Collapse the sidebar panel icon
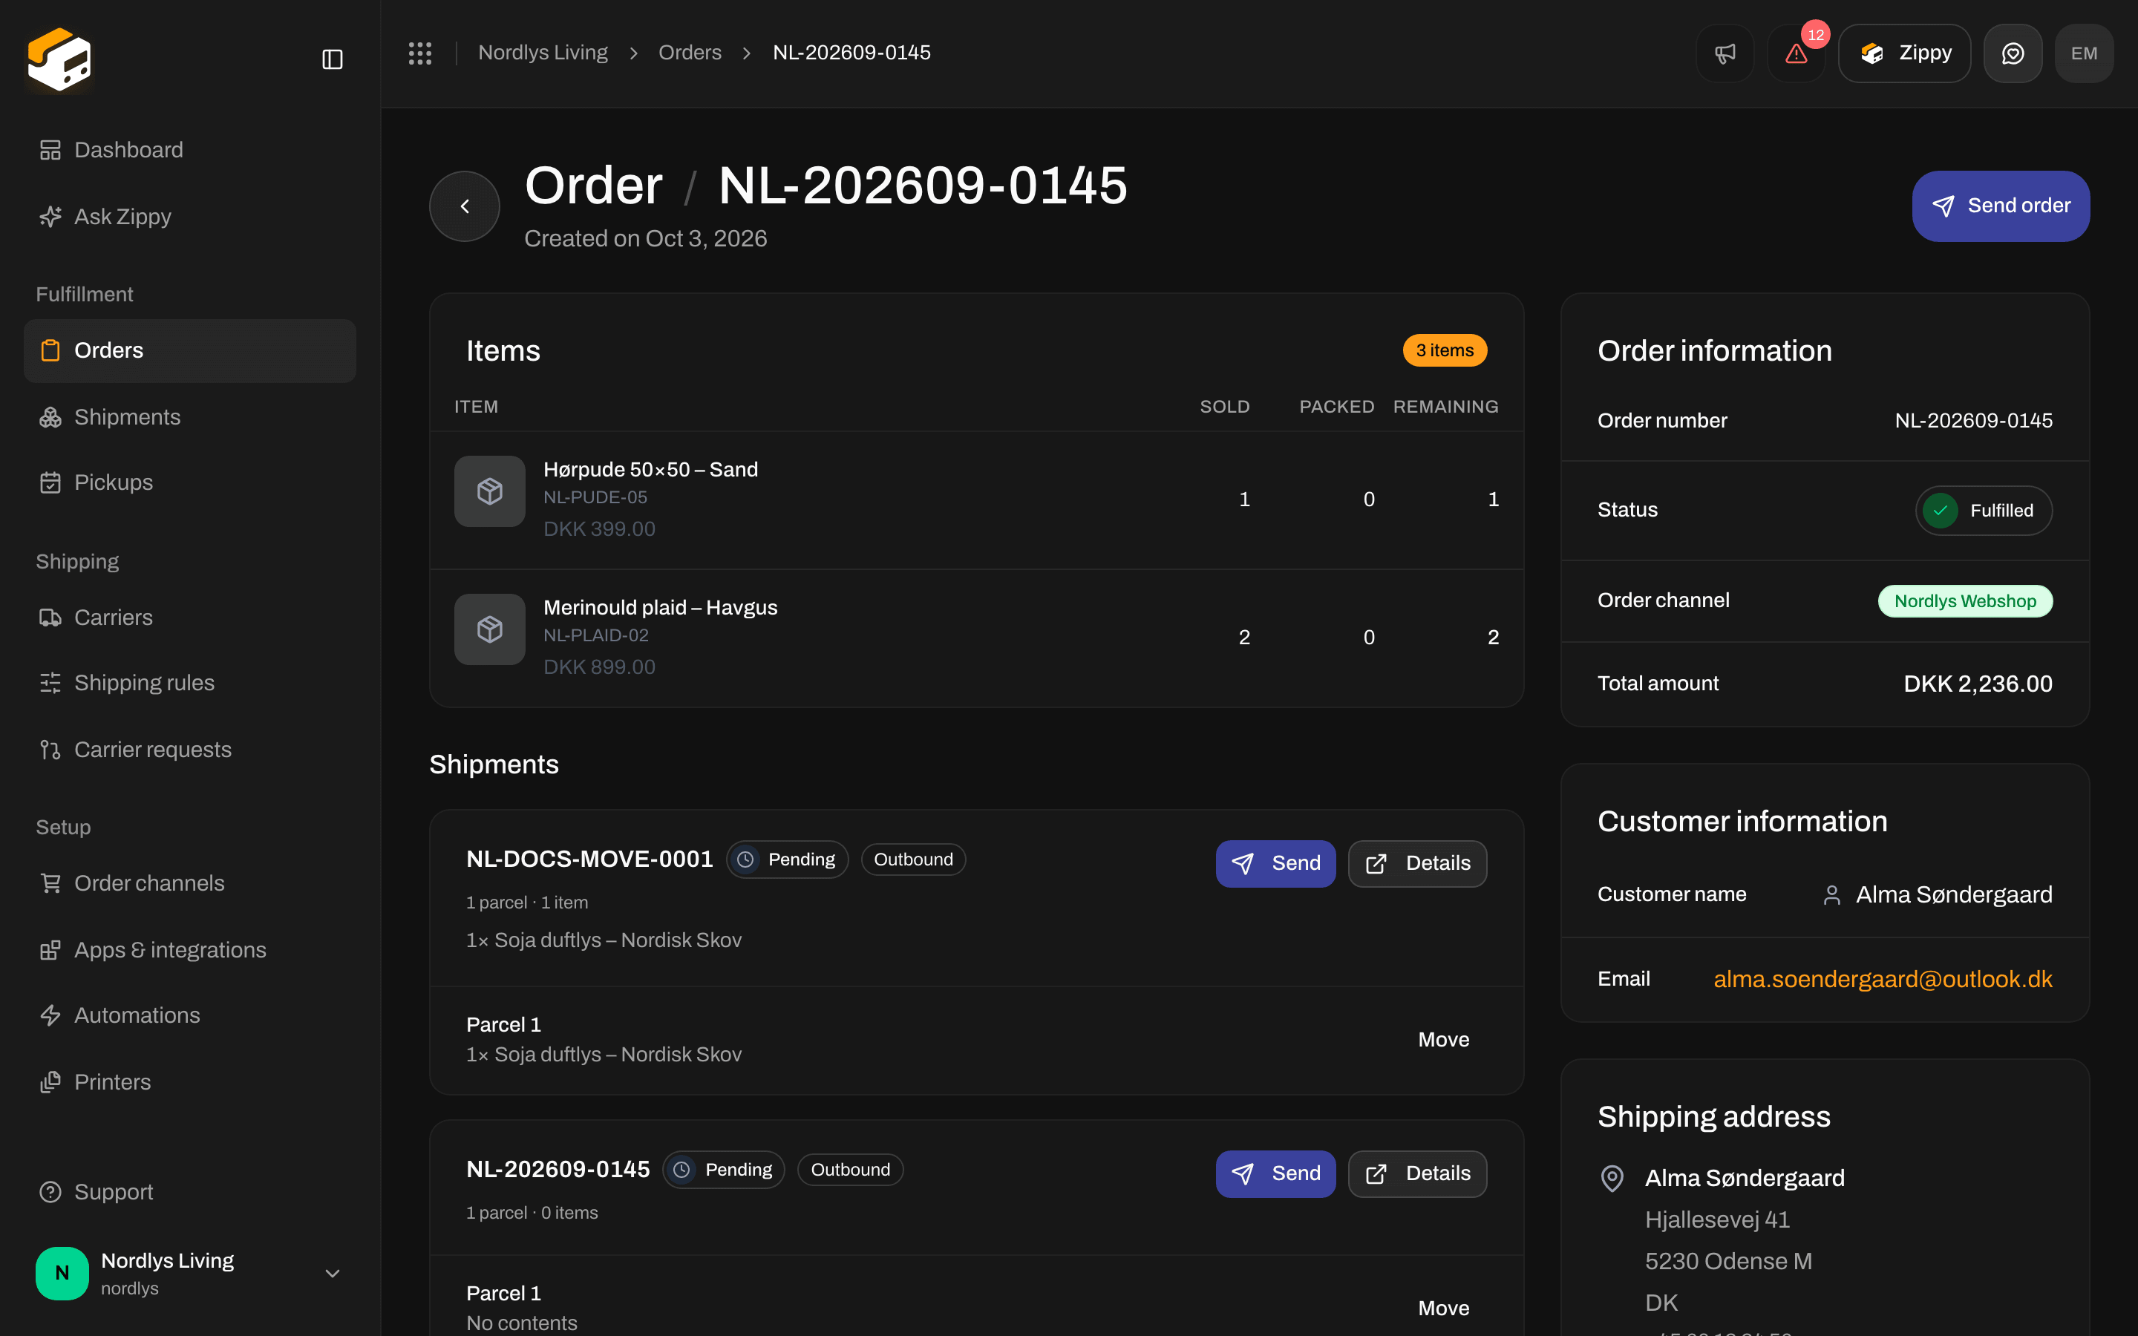2138x1336 pixels. coord(332,59)
